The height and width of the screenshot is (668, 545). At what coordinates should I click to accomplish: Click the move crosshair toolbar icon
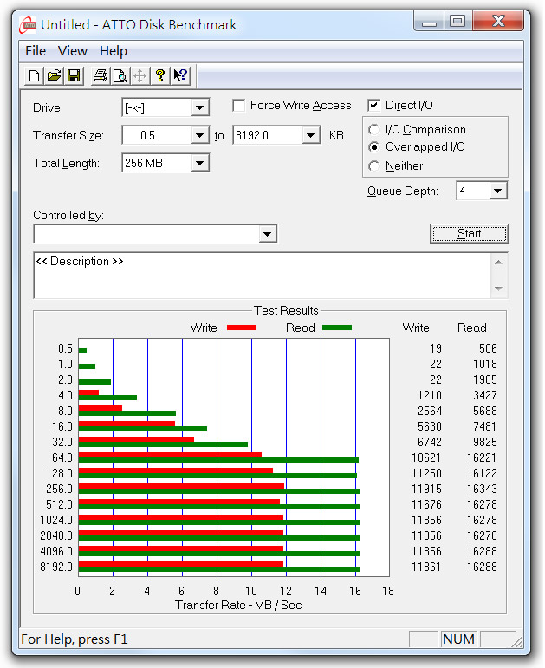tap(140, 76)
